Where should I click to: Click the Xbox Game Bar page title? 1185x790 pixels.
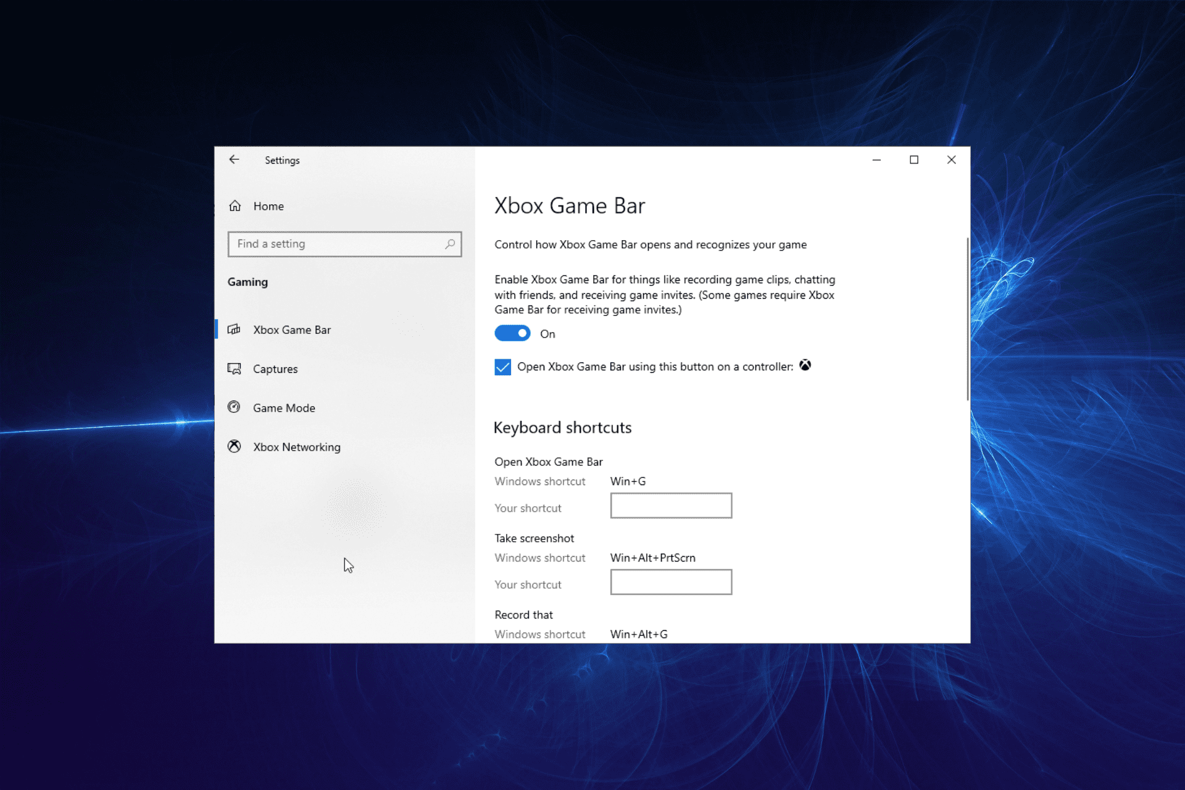(x=570, y=206)
